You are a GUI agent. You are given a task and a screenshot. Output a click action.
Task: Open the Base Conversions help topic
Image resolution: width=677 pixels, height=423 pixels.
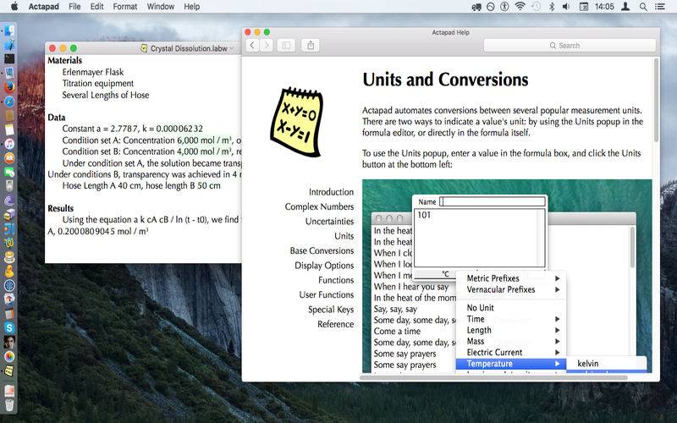click(x=322, y=250)
